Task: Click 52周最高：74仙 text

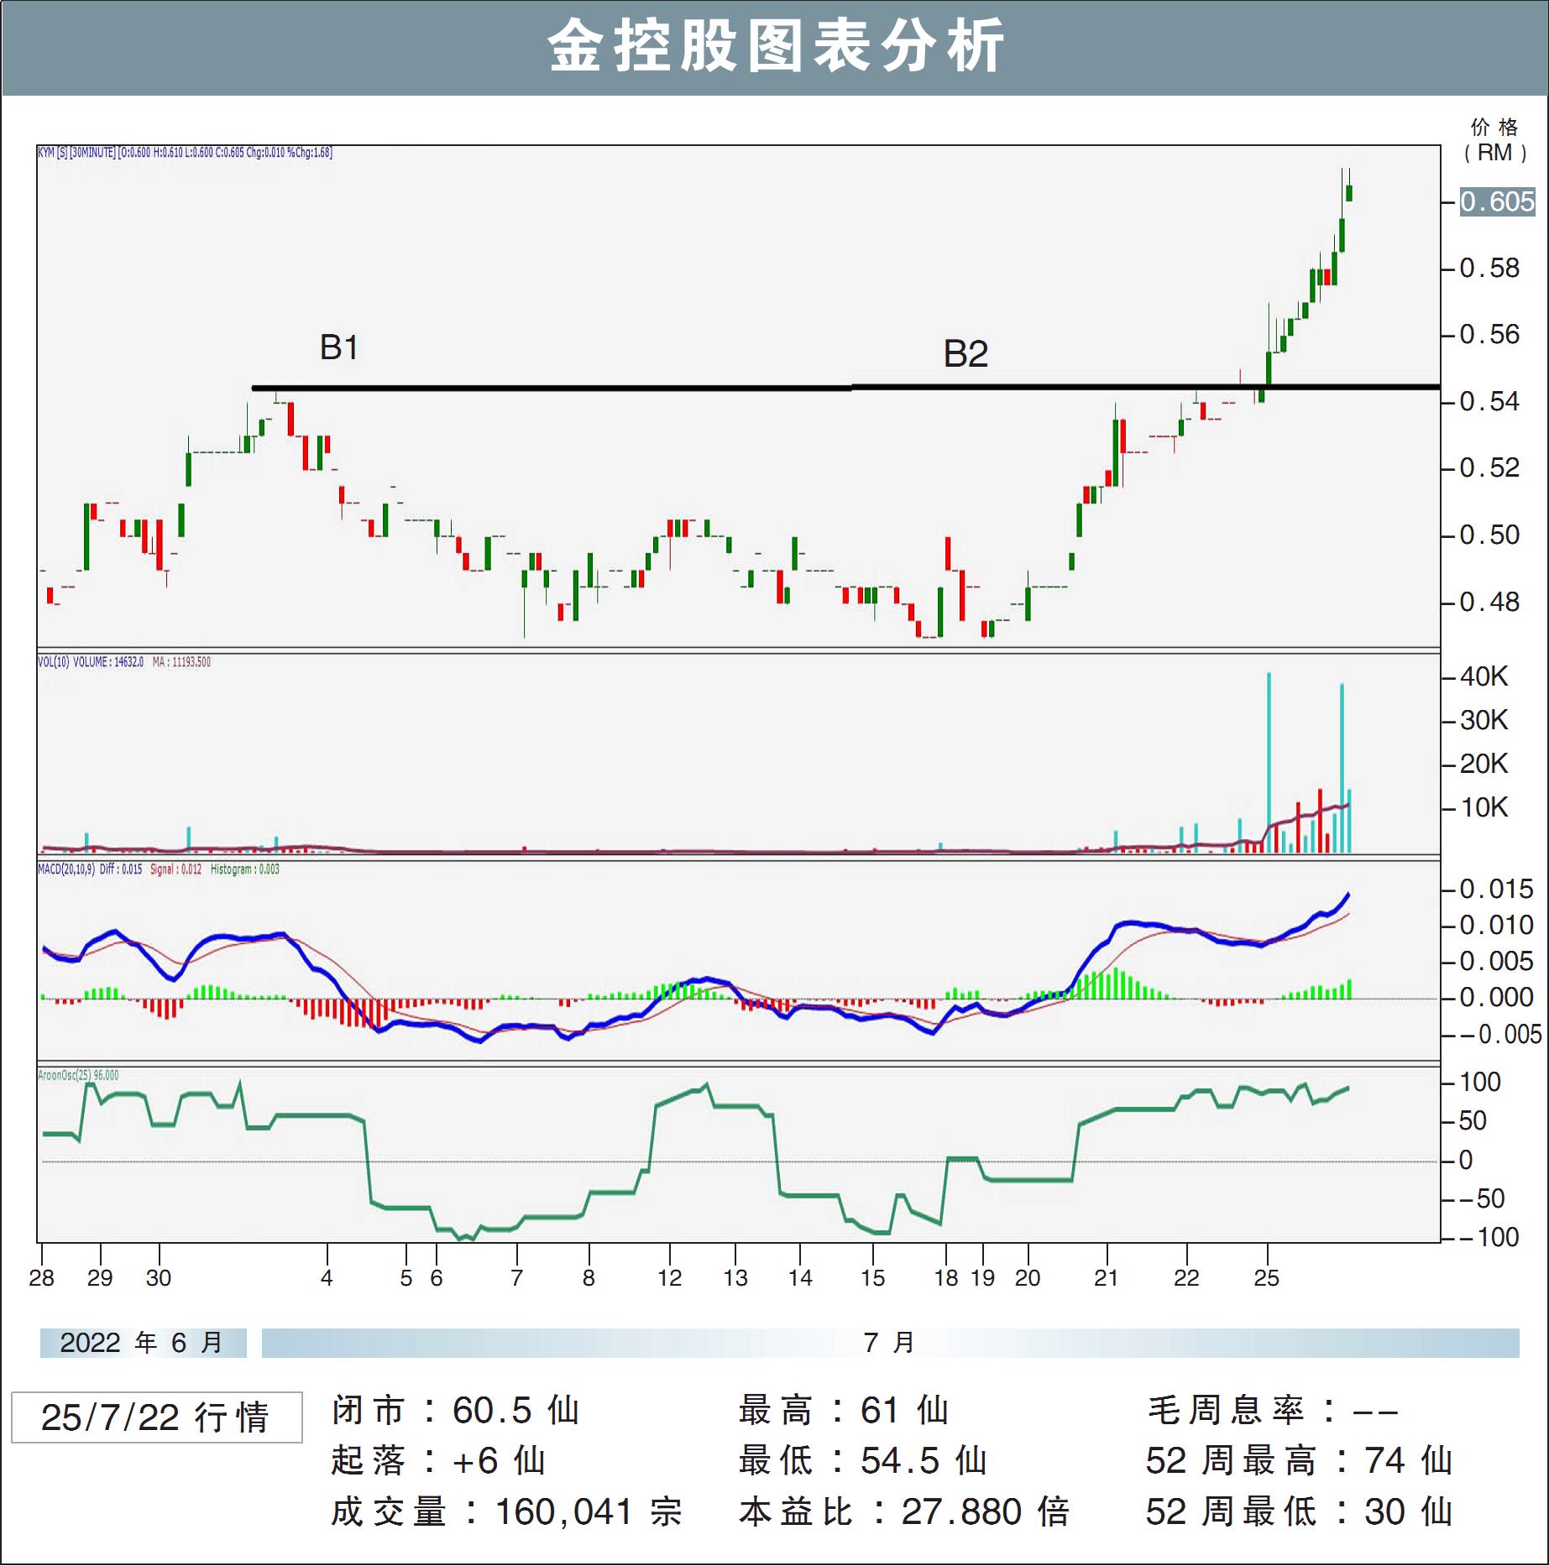Action: [1300, 1460]
